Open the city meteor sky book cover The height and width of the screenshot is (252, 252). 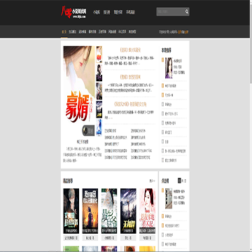(x=128, y=211)
